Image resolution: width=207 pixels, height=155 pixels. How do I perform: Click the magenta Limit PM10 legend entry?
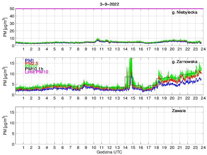pyautogui.click(x=36, y=72)
